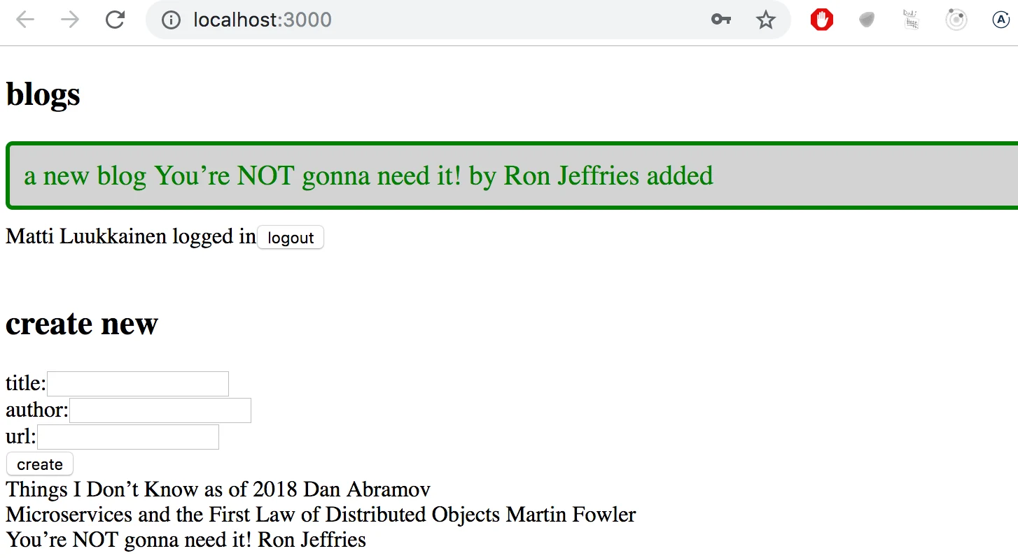Focus the author text field
Screen dimensions: 1018x558
[x=160, y=410]
